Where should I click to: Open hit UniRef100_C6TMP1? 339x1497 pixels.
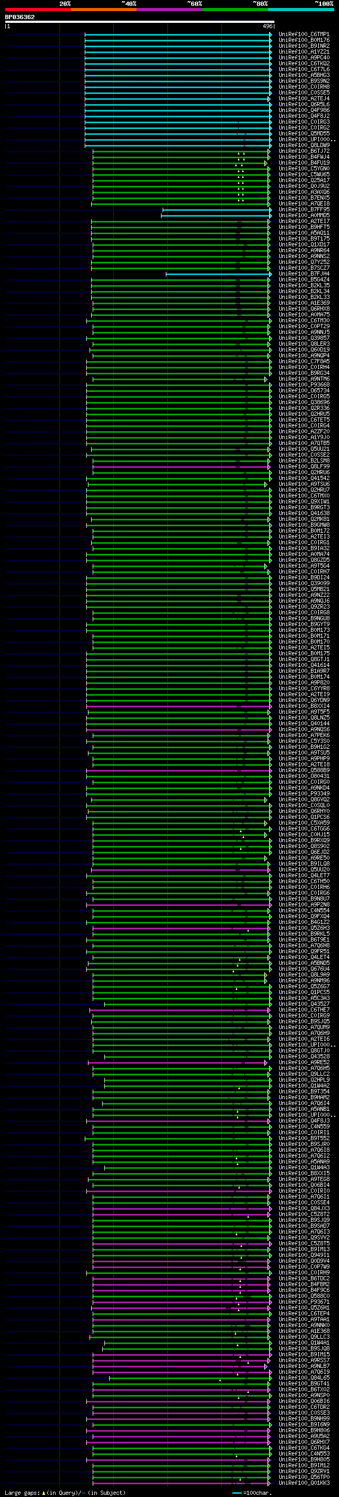click(304, 35)
